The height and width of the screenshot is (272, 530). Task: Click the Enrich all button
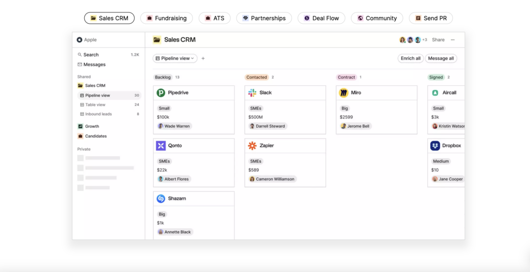tap(410, 58)
